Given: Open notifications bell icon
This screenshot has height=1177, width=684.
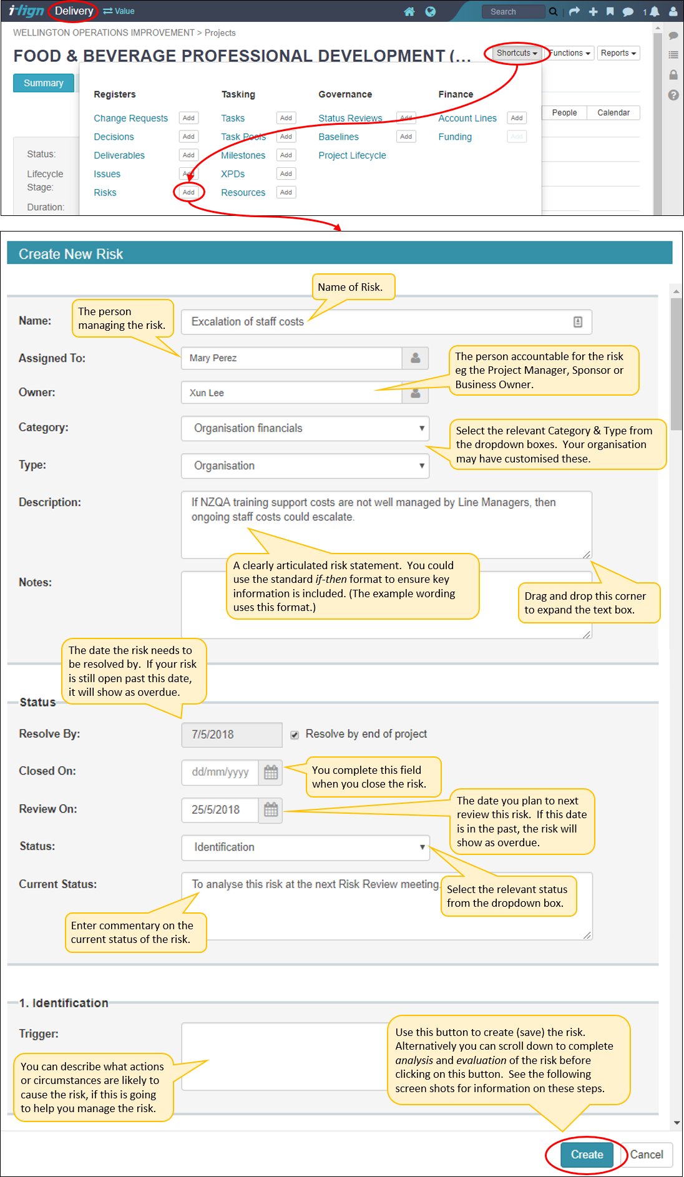Looking at the screenshot, I should point(654,11).
